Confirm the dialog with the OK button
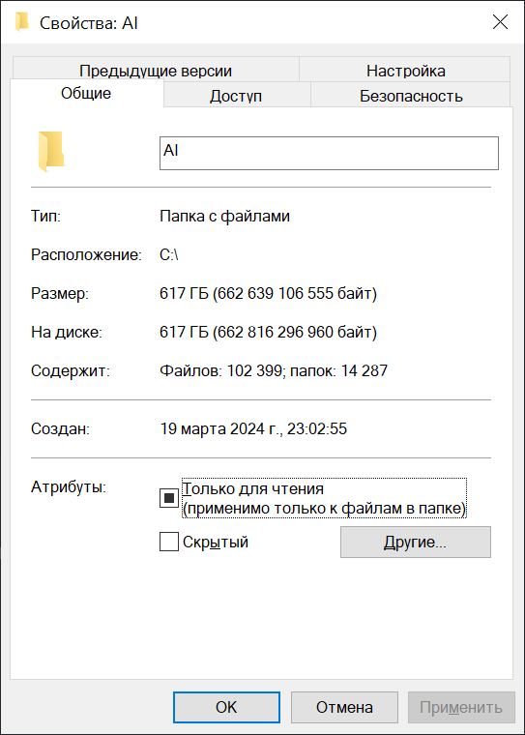This screenshot has width=525, height=735. point(226,707)
